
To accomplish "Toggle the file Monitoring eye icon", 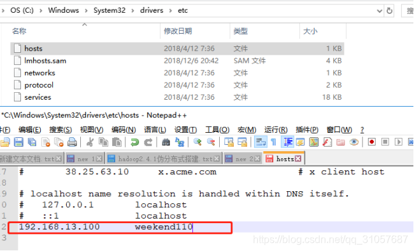I will [x=353, y=142].
